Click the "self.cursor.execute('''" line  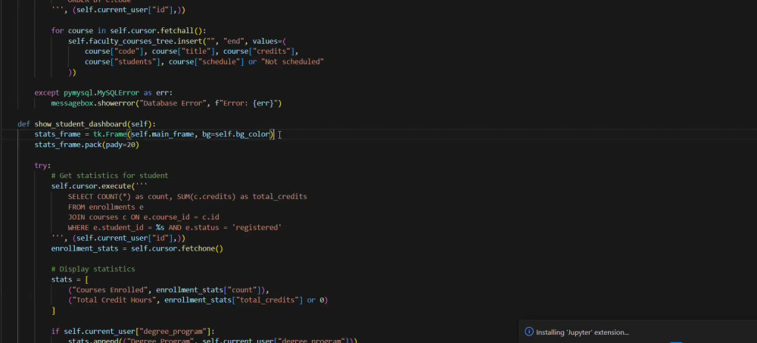coord(99,186)
